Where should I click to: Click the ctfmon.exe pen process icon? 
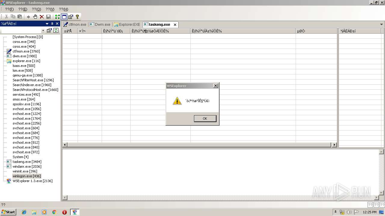[9, 51]
